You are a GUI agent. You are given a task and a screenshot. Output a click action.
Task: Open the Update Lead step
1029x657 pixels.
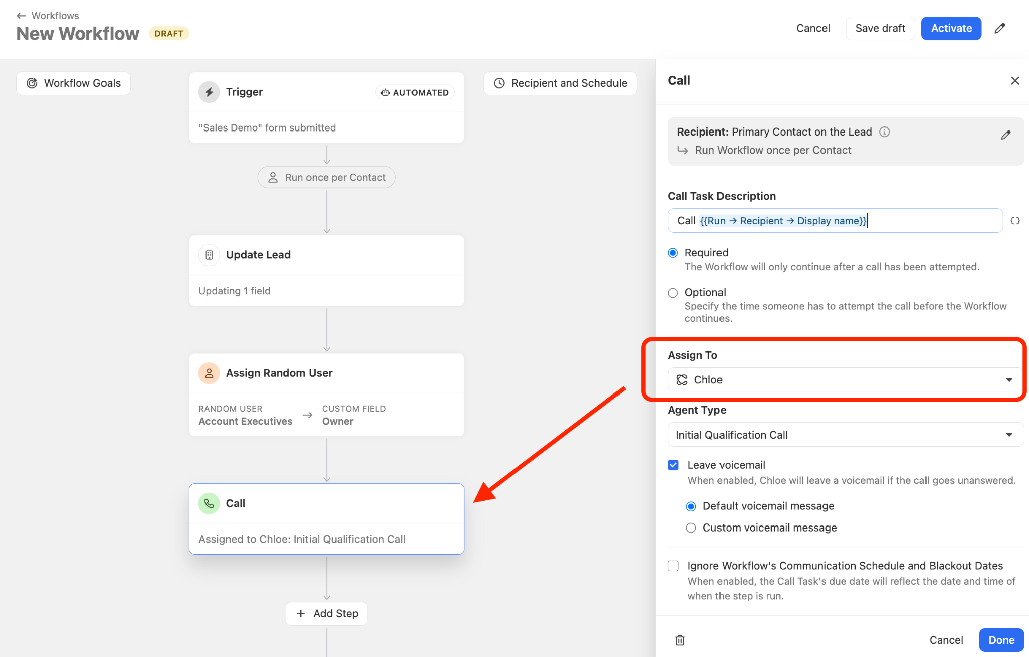pyautogui.click(x=327, y=271)
